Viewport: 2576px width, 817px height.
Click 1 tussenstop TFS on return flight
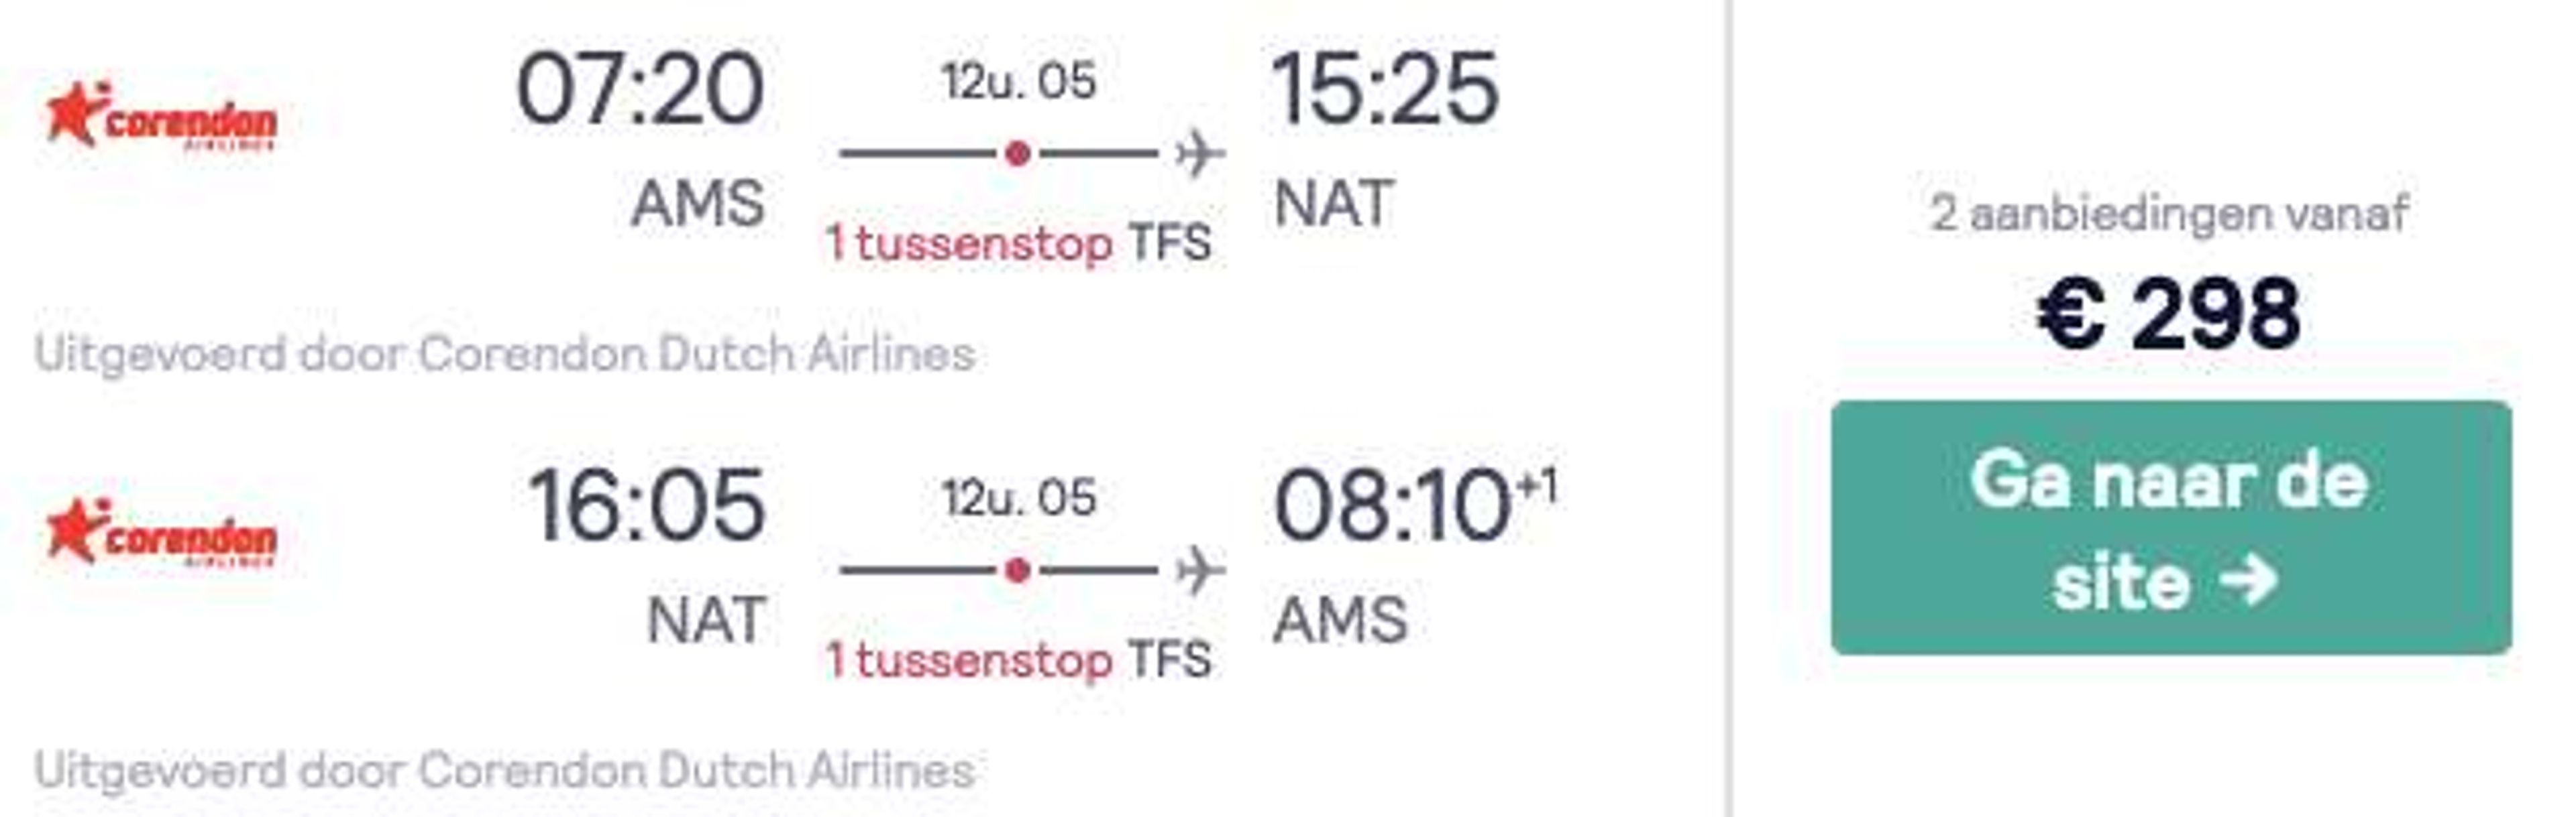(x=1018, y=659)
